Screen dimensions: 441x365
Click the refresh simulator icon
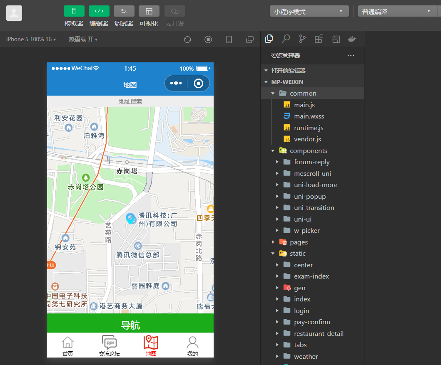[x=187, y=39]
